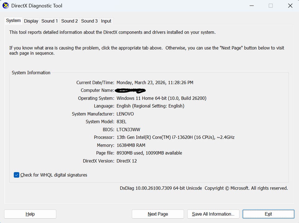299x223 pixels.
Task: Click 'Copyright © Microsoft. All rights reserved.' text
Action: [x=246, y=188]
